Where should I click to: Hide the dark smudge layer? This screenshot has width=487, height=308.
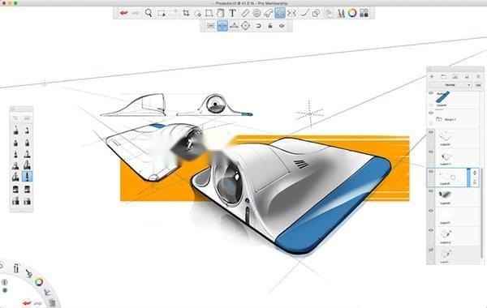(431, 191)
